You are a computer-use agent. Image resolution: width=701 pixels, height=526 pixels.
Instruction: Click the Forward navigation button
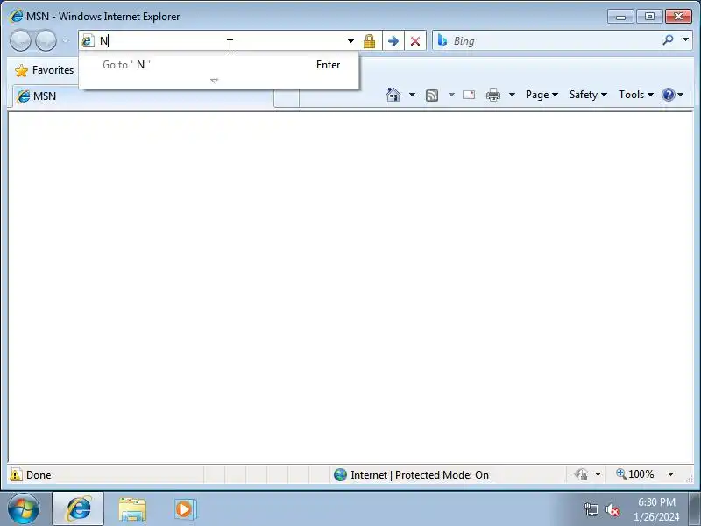[46, 41]
